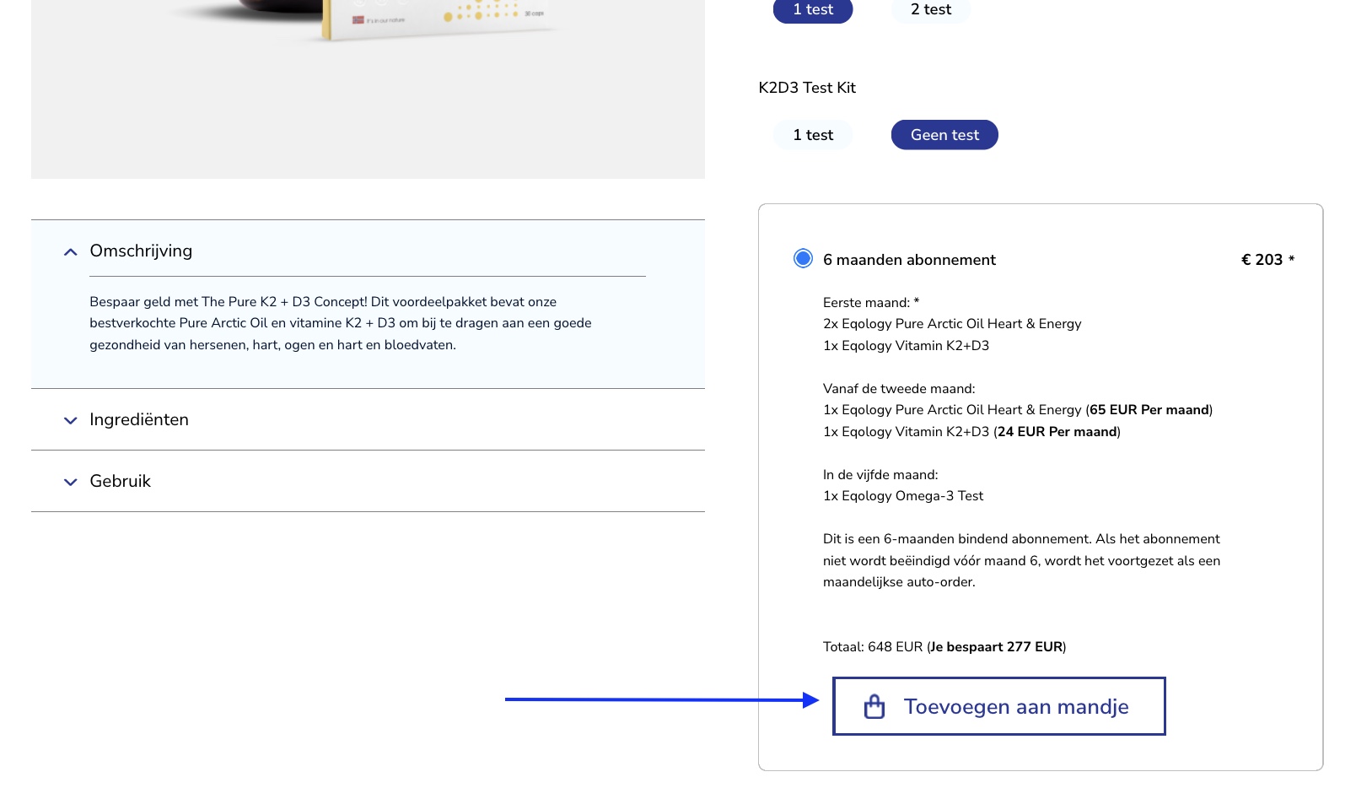Collapse the Omschrijving section chevron

point(71,251)
